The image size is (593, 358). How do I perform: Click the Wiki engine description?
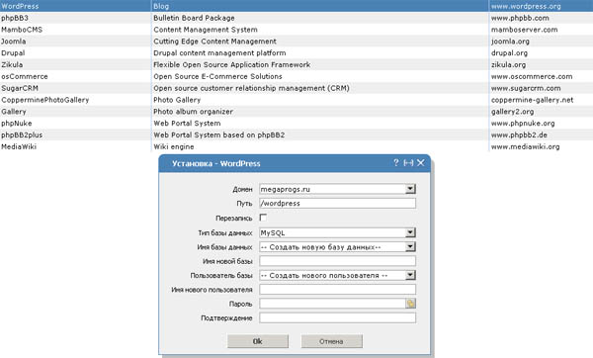point(174,146)
